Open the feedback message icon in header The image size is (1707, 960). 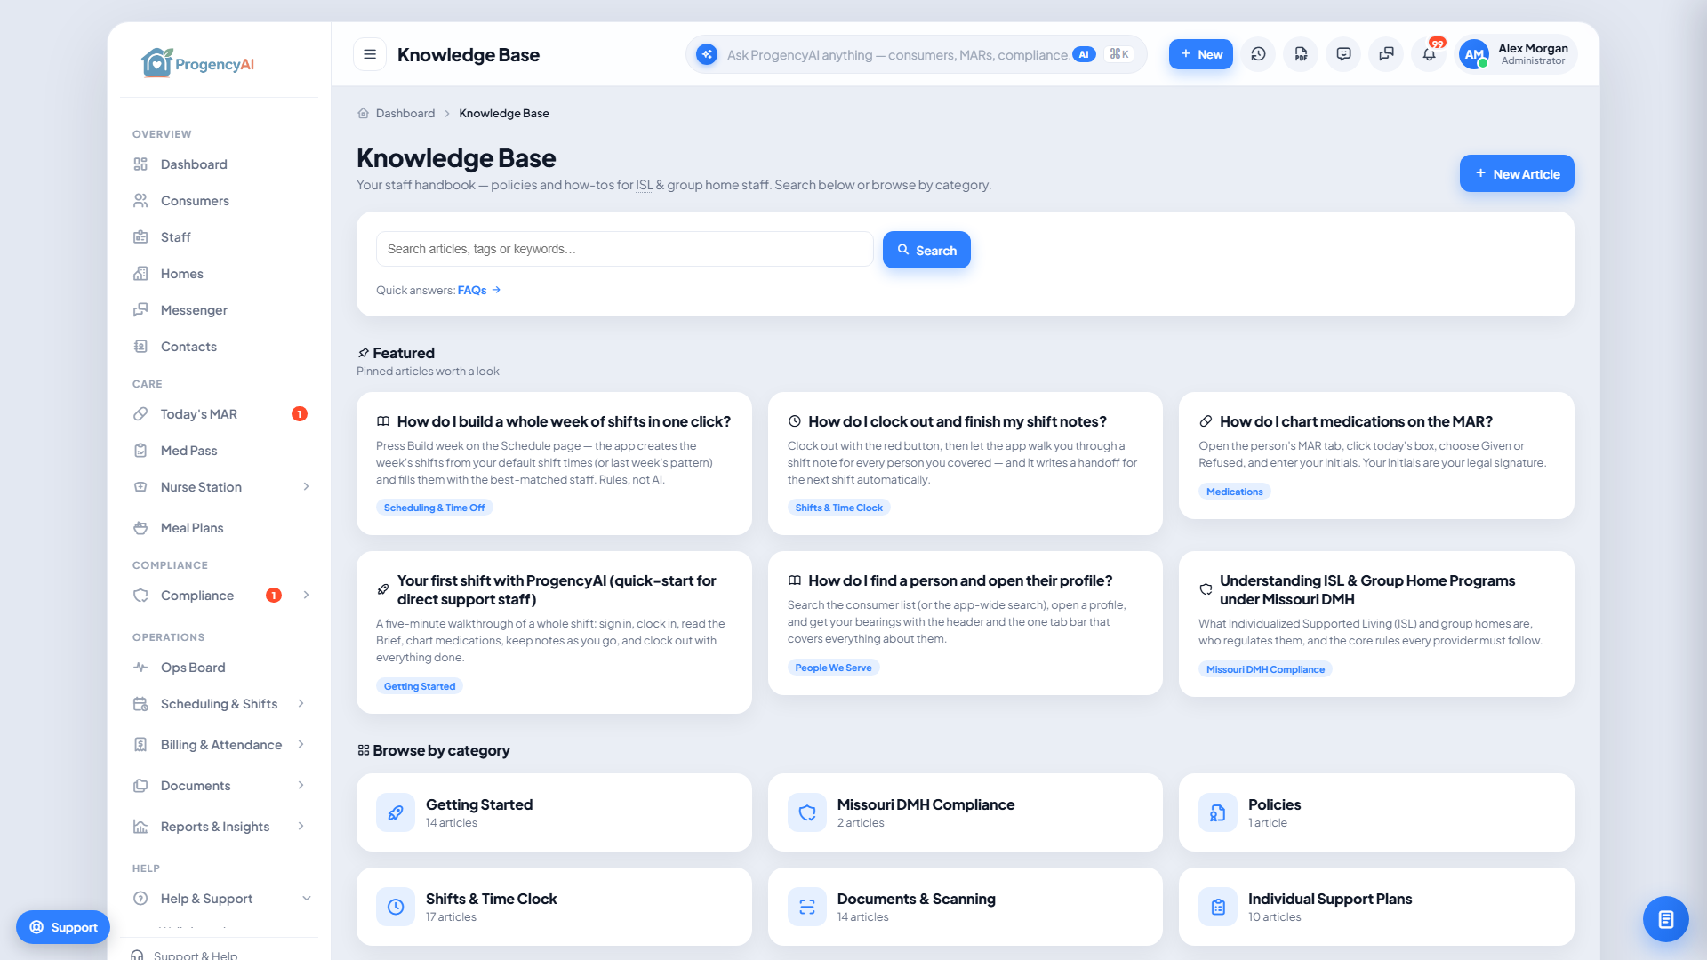[1343, 54]
